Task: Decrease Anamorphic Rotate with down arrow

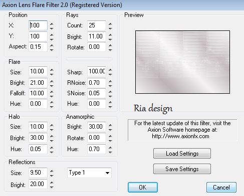Action: point(110,141)
